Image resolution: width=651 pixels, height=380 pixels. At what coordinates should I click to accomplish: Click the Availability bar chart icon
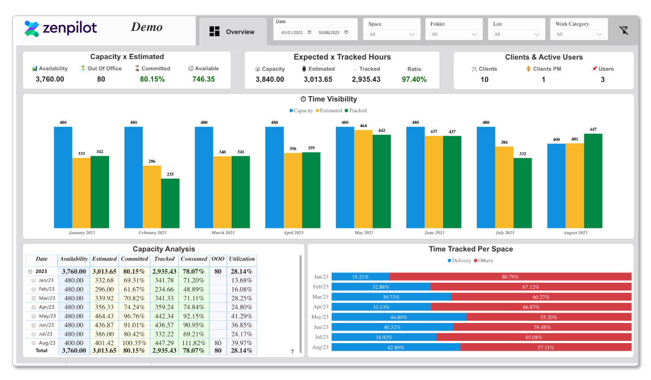click(x=34, y=68)
